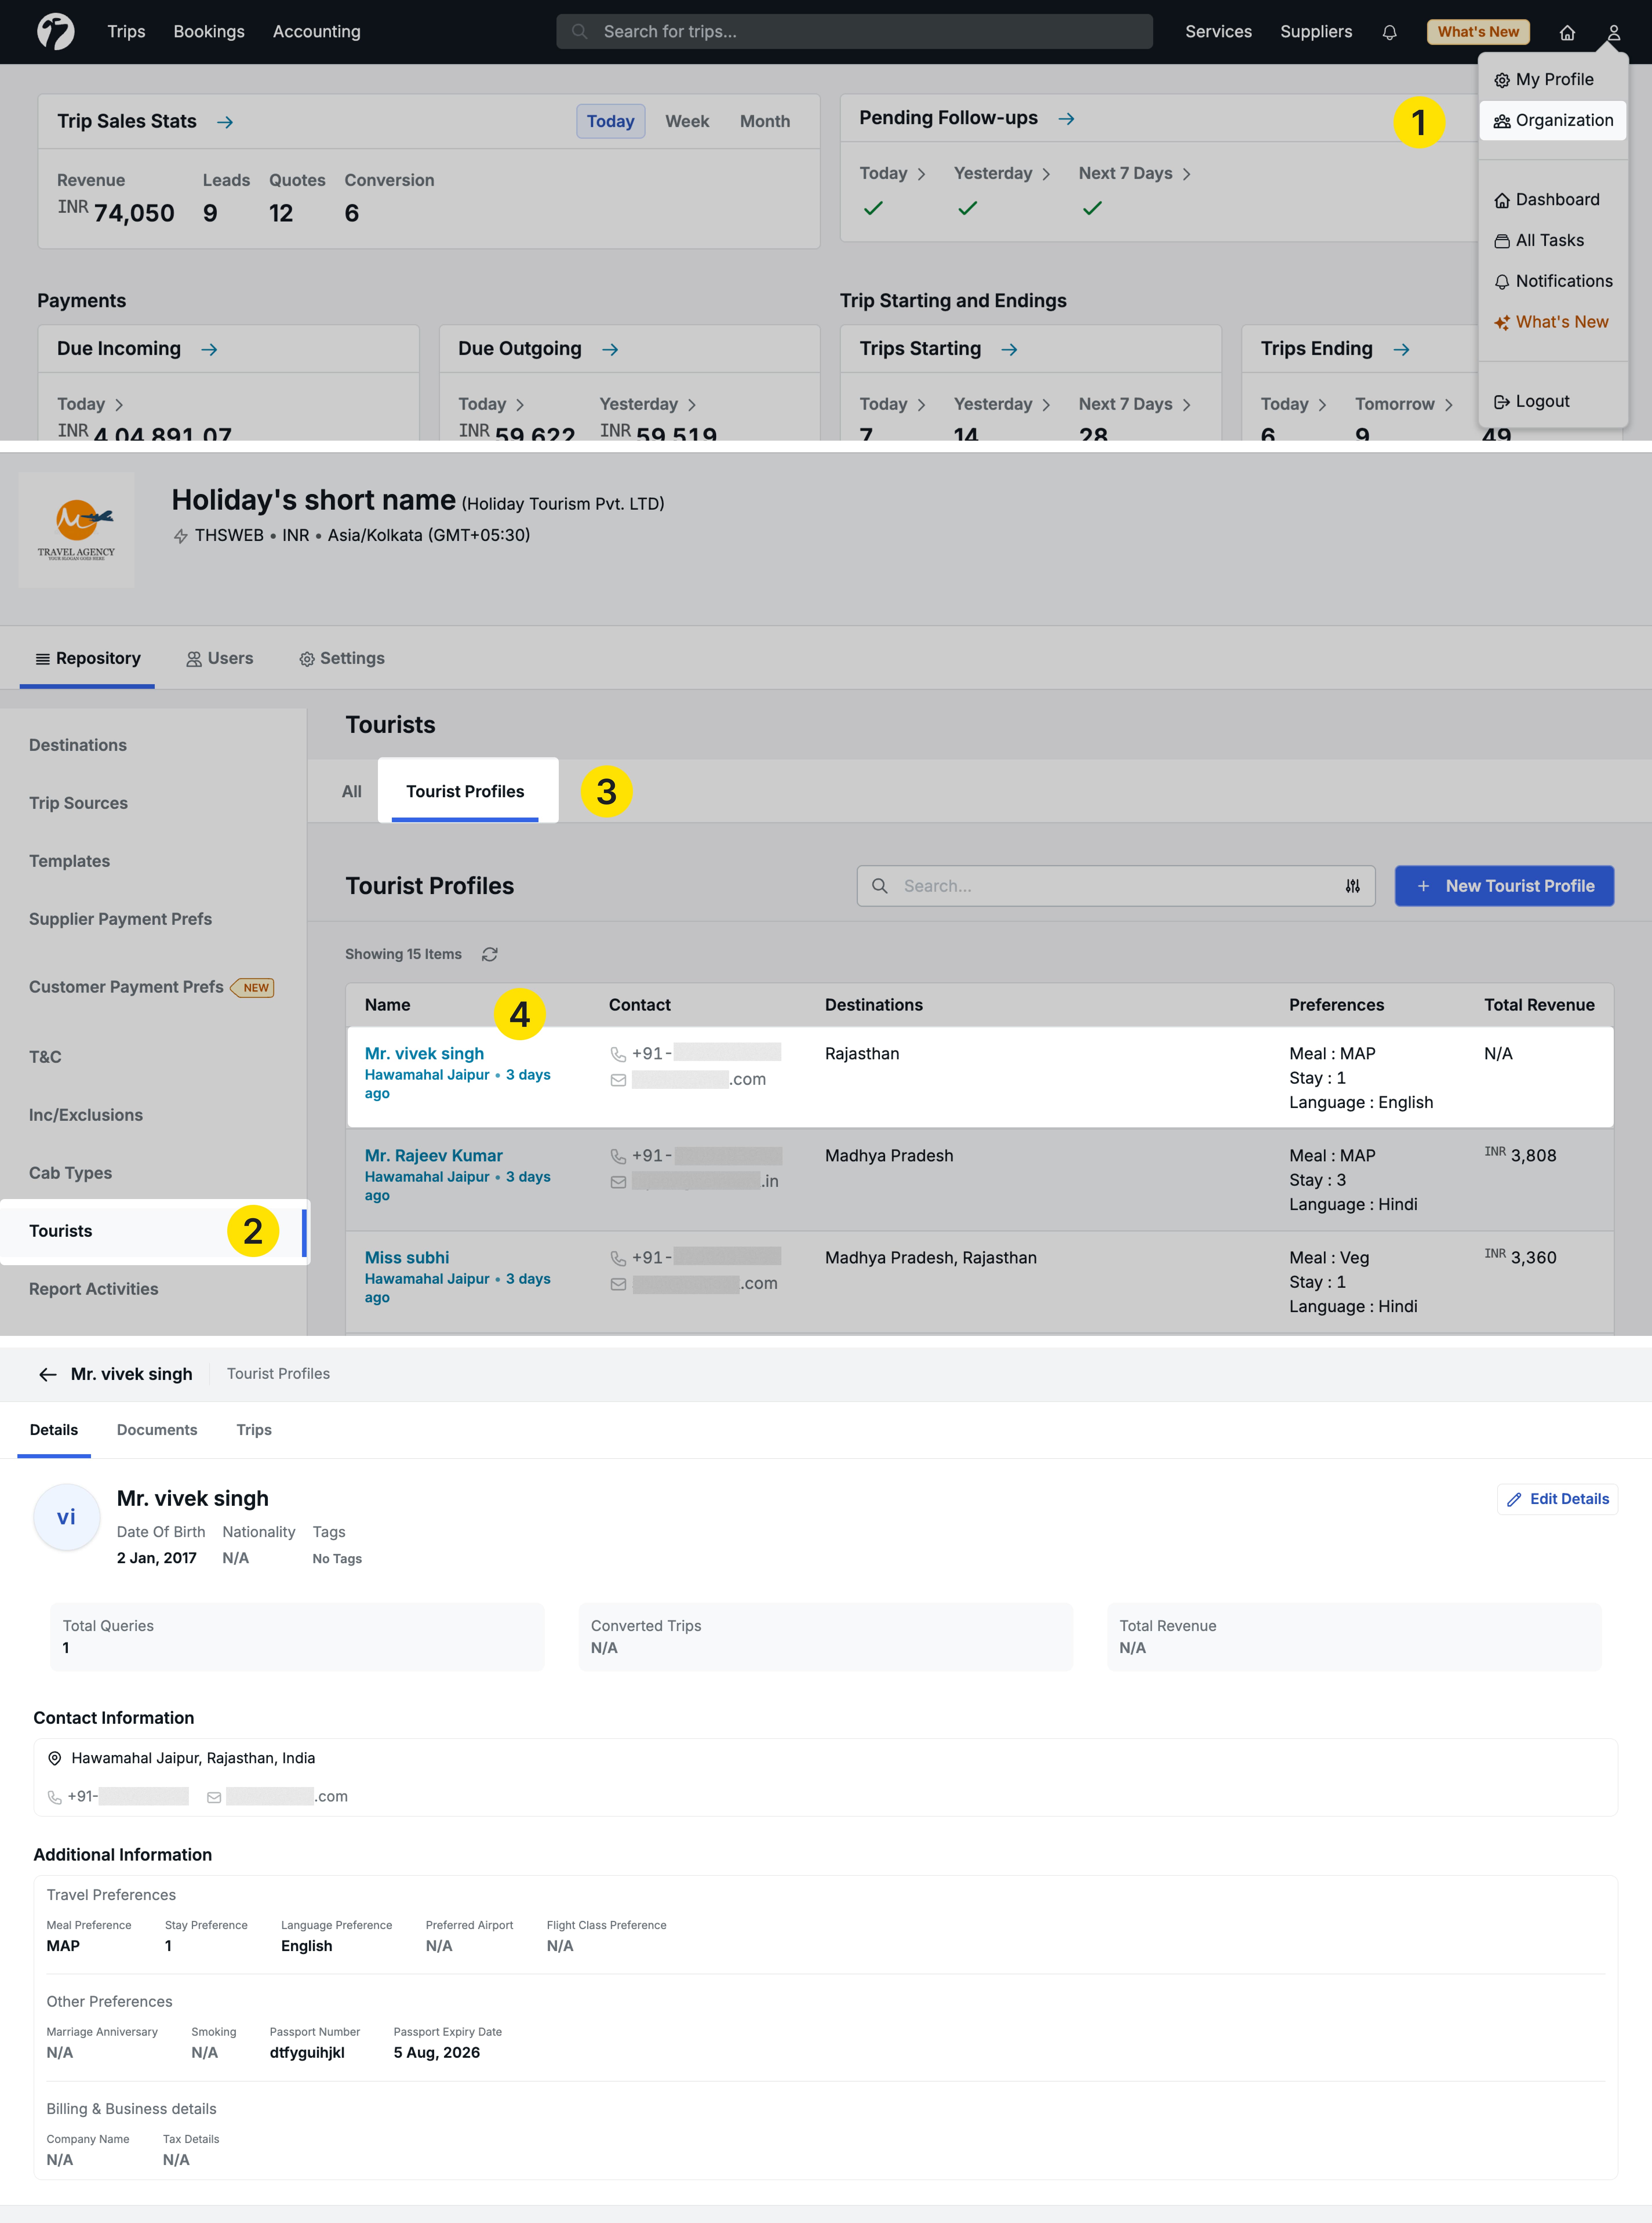Click the email icon in Rajeev Kumar's row
1652x2223 pixels.
(618, 1182)
